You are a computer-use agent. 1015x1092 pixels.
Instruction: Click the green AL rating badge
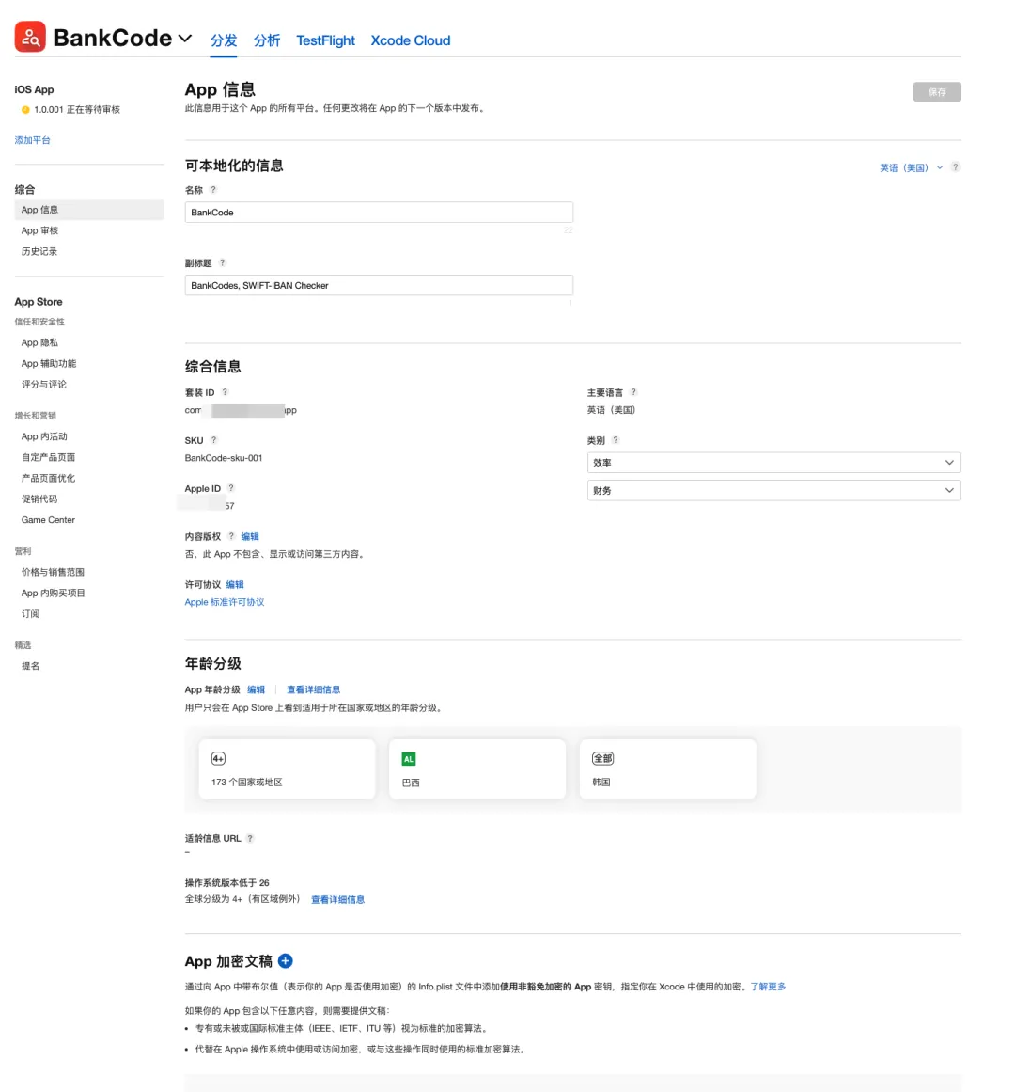409,759
